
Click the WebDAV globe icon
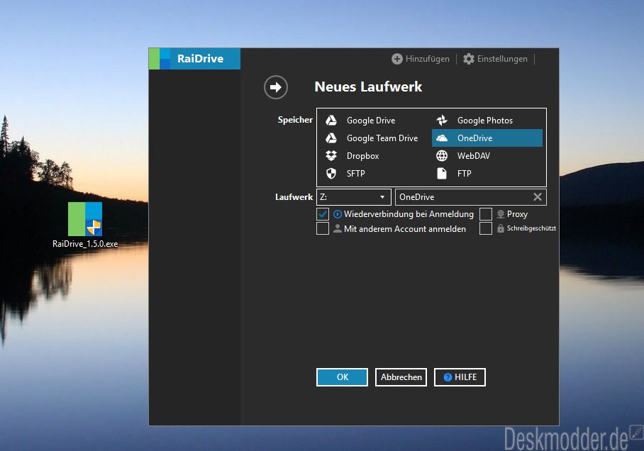pos(442,156)
